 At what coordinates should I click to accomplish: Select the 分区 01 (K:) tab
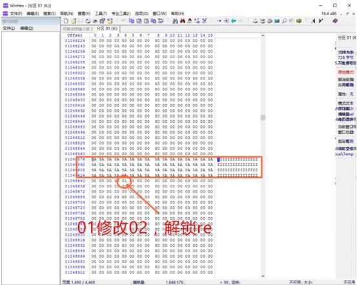coord(107,28)
